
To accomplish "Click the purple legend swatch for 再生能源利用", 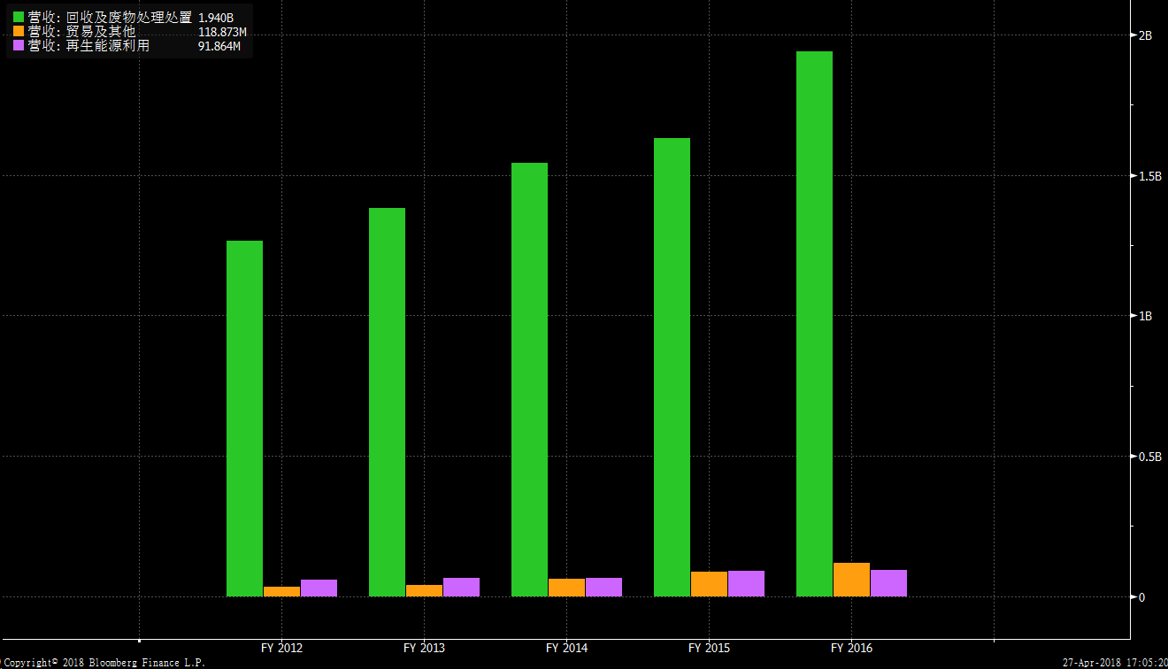I will coord(18,46).
